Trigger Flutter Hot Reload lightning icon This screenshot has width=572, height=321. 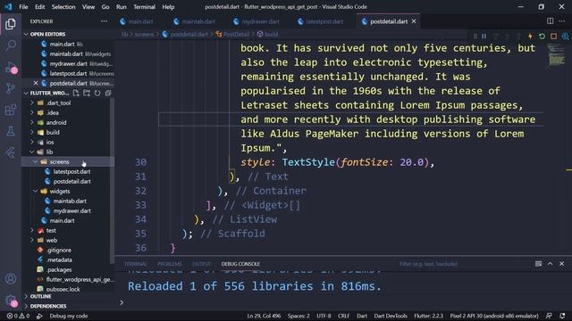click(530, 36)
